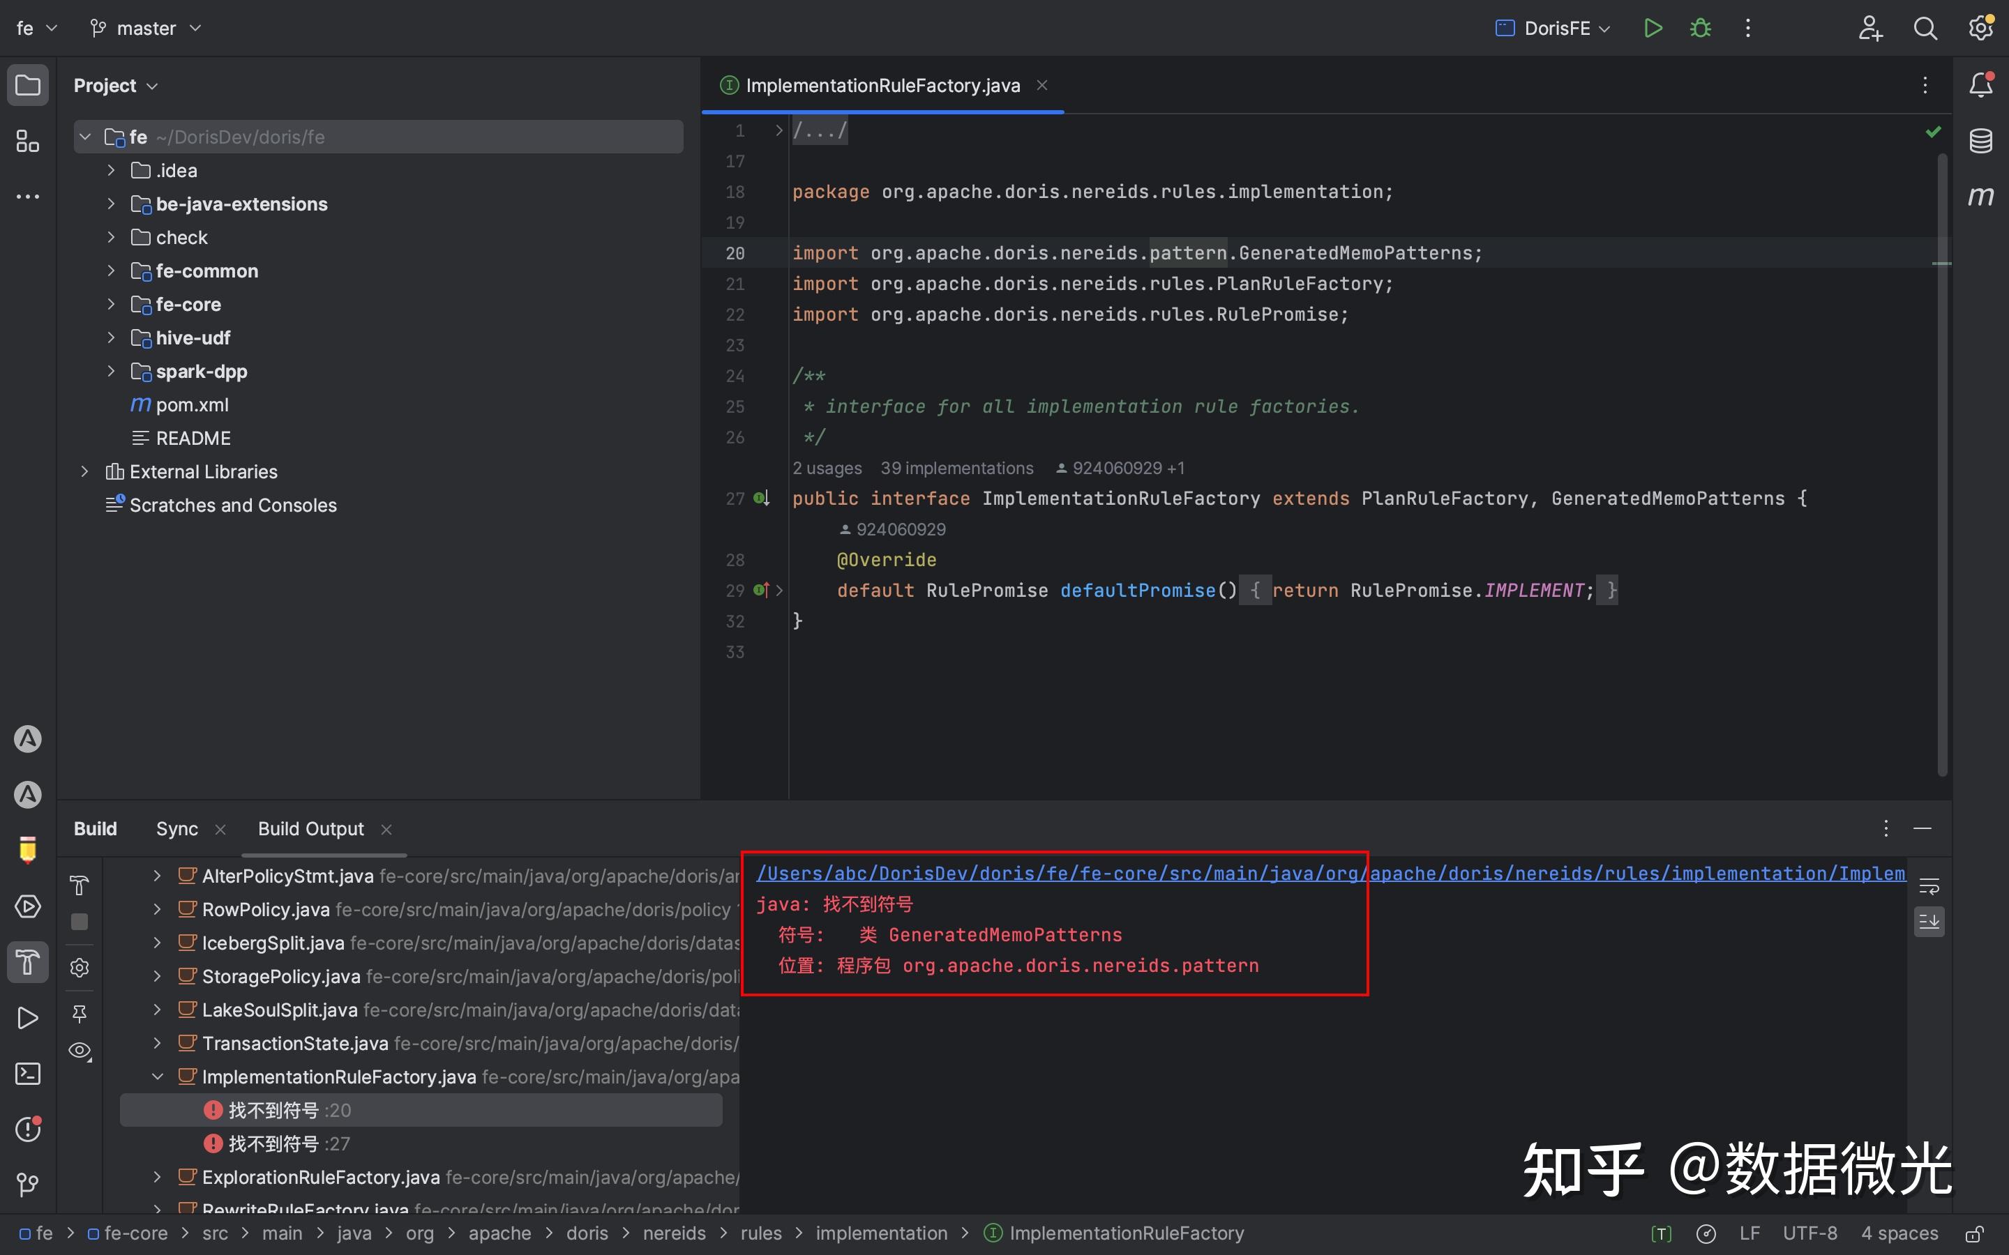This screenshot has height=1255, width=2009.
Task: Open the master branch dropdown
Action: (x=195, y=27)
